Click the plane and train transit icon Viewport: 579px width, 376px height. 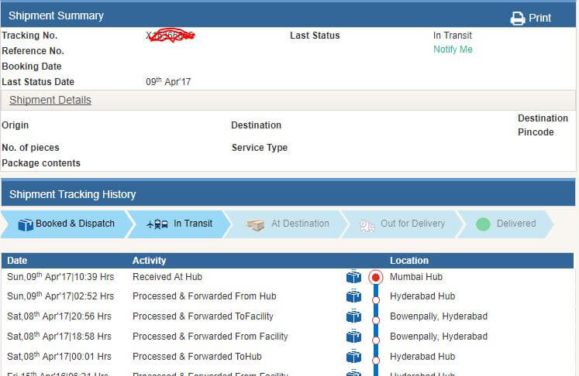[157, 224]
